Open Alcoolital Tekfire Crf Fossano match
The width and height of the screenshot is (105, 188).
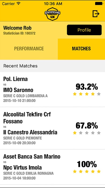[52, 128]
